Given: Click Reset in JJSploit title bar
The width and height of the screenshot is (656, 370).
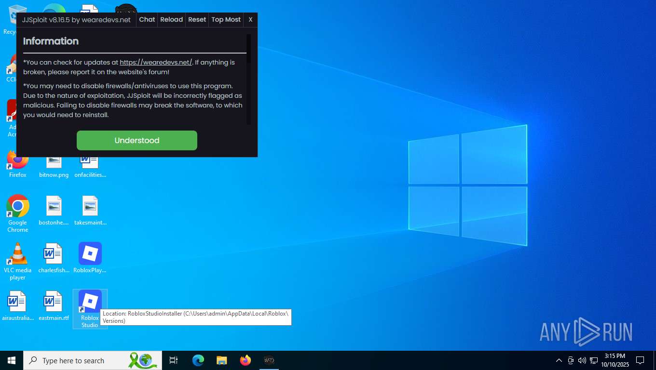Looking at the screenshot, I should 197,20.
